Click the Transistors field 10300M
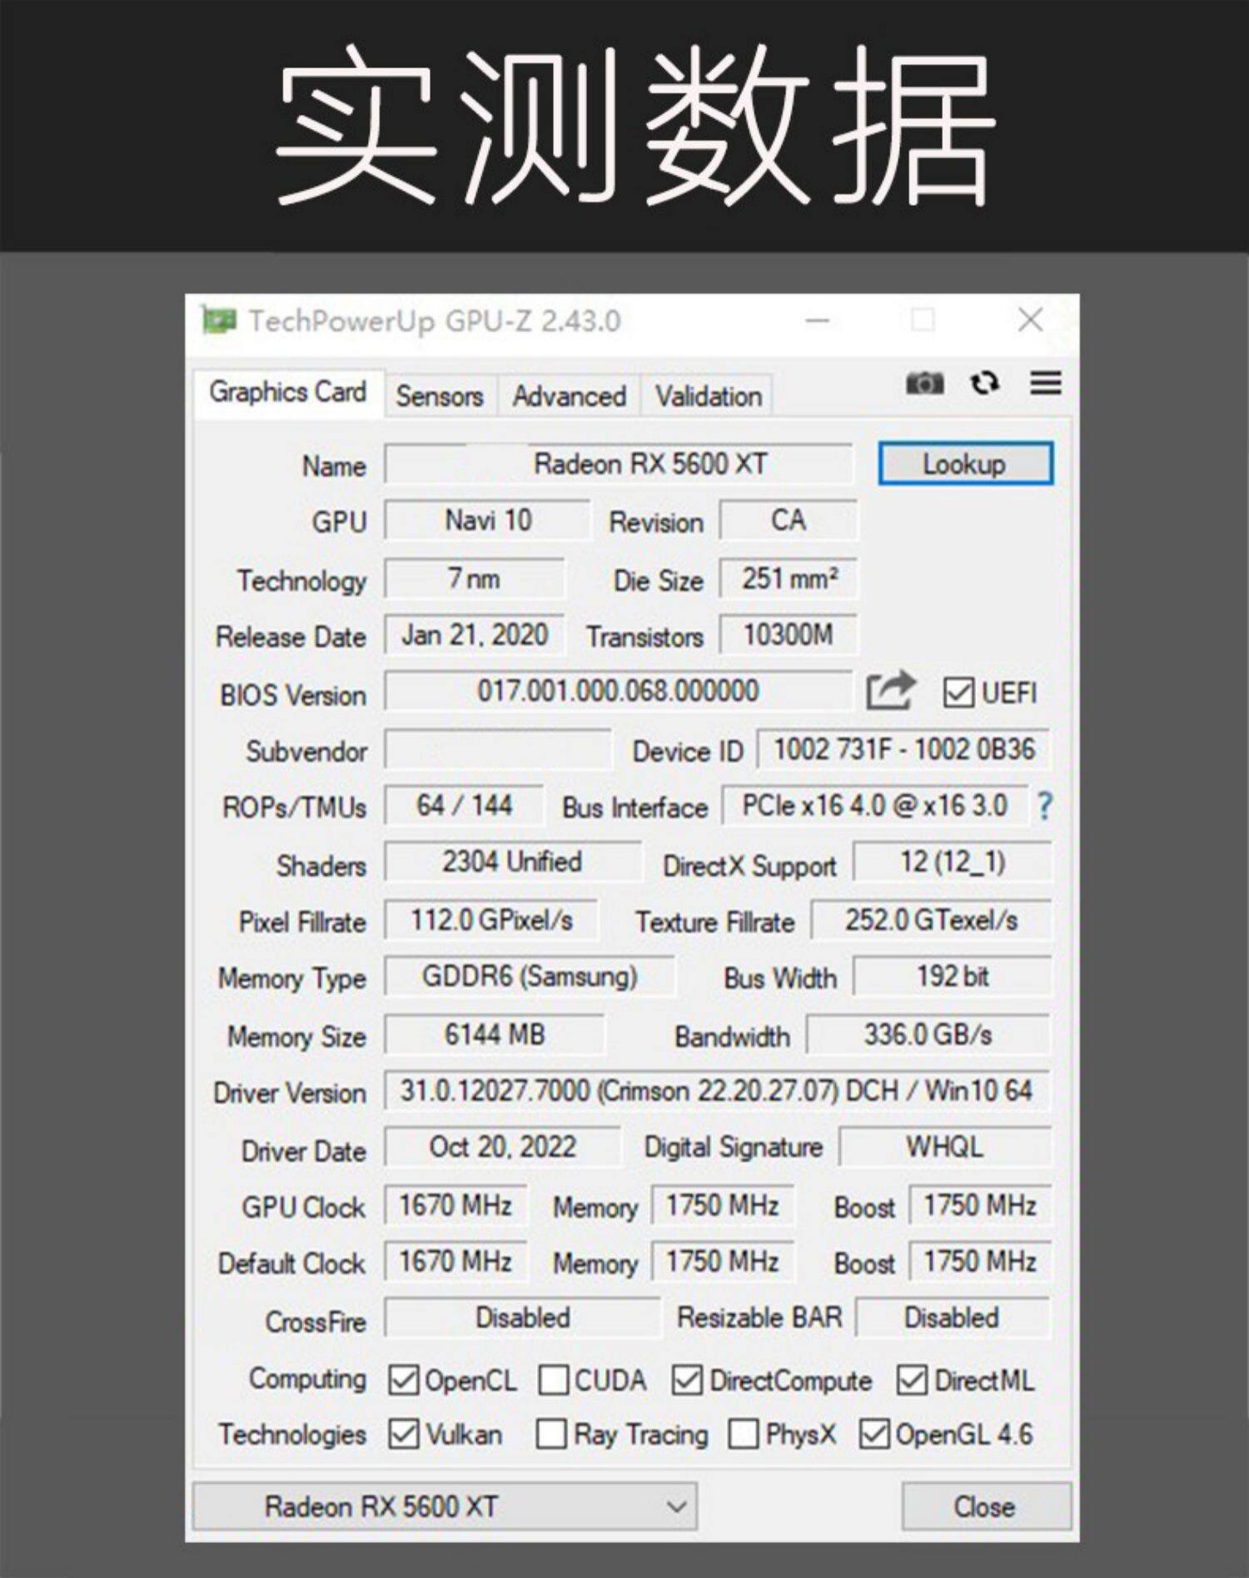 pyautogui.click(x=789, y=636)
